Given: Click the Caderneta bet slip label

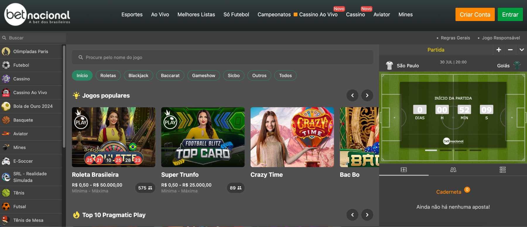Looking at the screenshot, I should tap(449, 192).
